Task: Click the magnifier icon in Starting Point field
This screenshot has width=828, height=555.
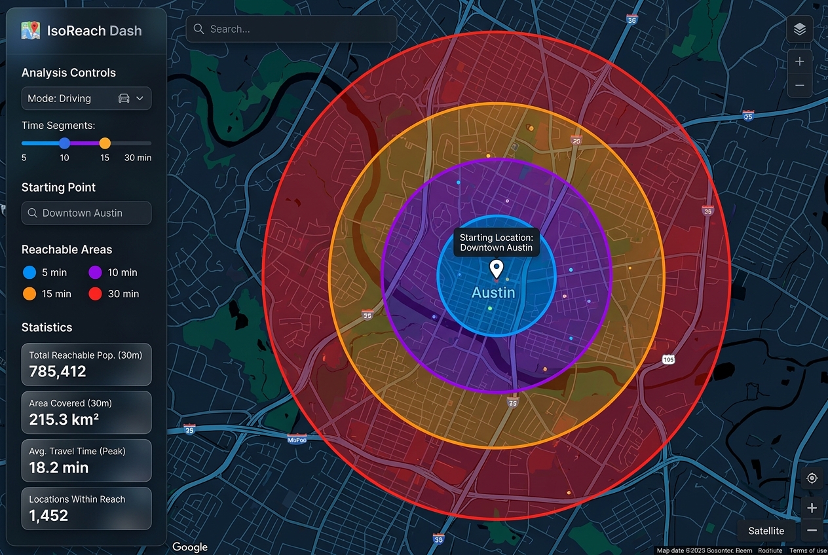Action: point(32,213)
